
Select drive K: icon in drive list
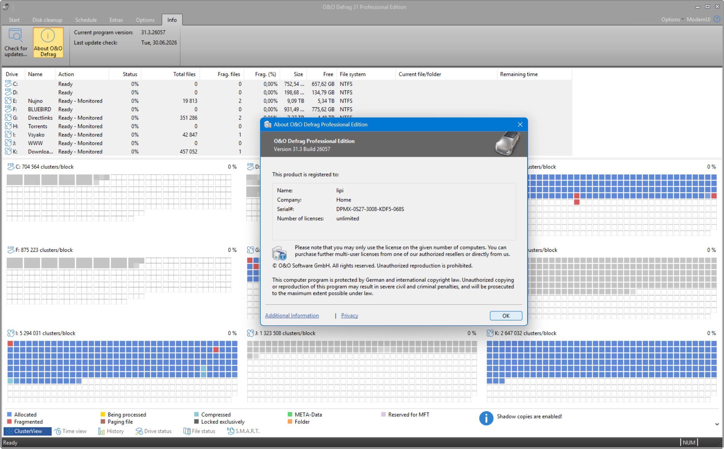[8, 152]
